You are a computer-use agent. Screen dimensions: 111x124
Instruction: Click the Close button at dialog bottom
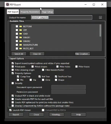click(x=36, y=115)
